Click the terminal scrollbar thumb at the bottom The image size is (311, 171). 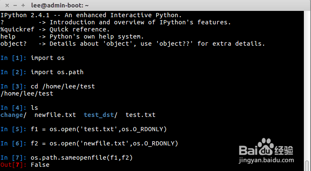pos(308,167)
